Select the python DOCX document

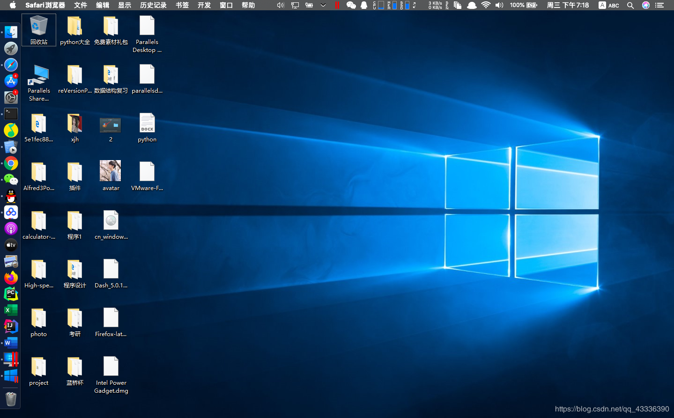click(147, 127)
